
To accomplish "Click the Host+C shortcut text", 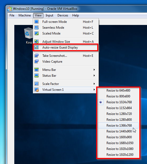I will (88, 33).
